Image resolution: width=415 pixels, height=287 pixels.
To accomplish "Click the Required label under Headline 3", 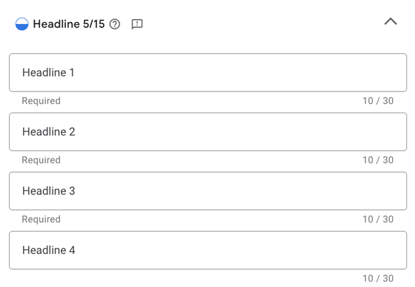I will pyautogui.click(x=41, y=219).
